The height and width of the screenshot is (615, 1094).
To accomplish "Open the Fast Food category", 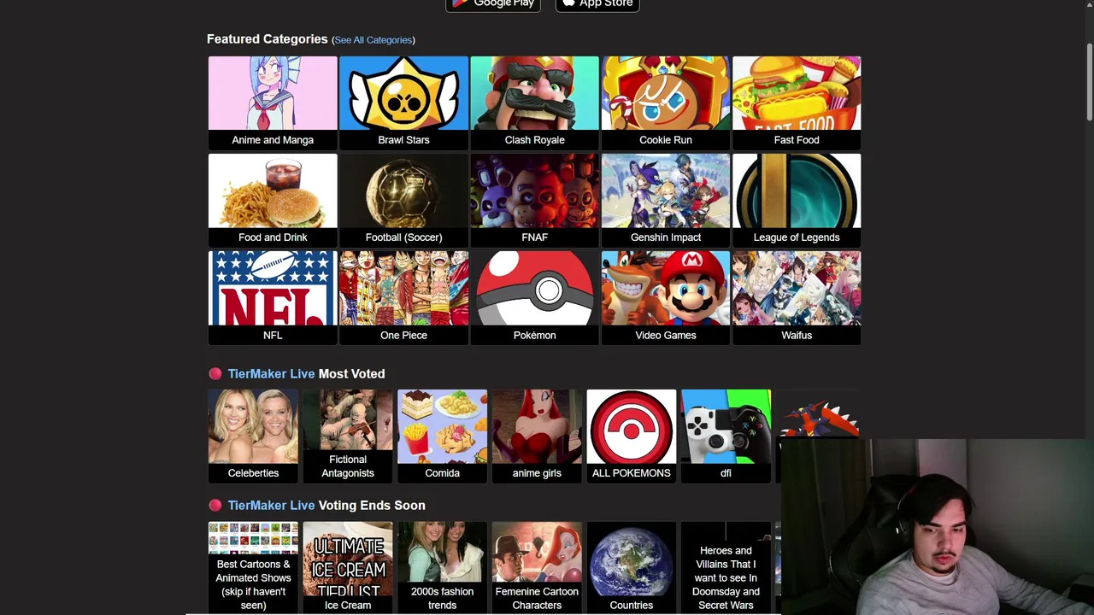I will pyautogui.click(x=797, y=102).
